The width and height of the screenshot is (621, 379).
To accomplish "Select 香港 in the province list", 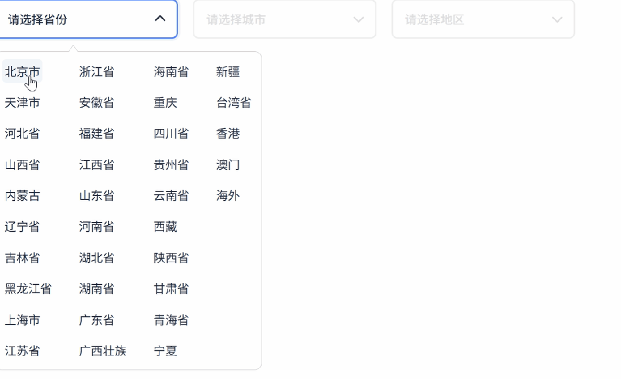I will [228, 133].
